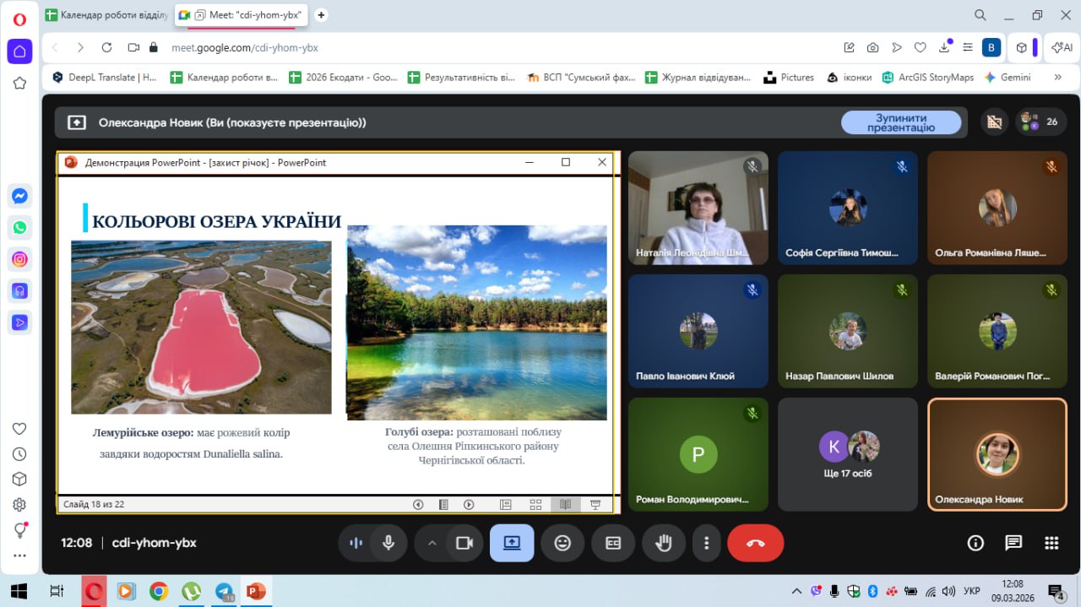Toggle the microphone mute button
The height and width of the screenshot is (607, 1081).
(x=388, y=543)
